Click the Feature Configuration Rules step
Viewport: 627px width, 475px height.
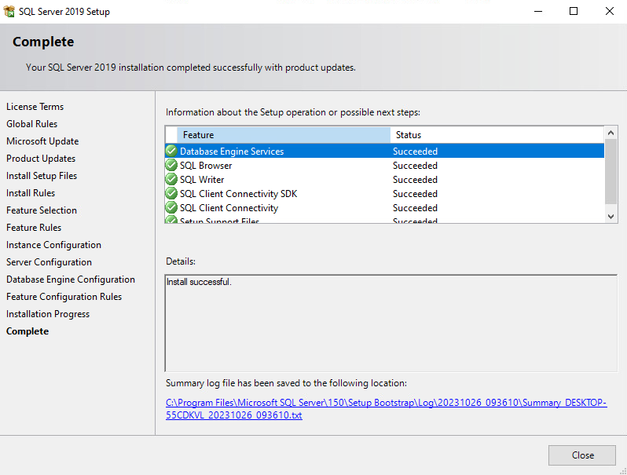point(64,297)
